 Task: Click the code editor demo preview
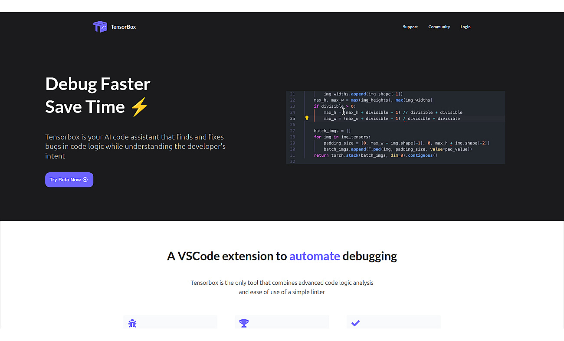[396, 127]
